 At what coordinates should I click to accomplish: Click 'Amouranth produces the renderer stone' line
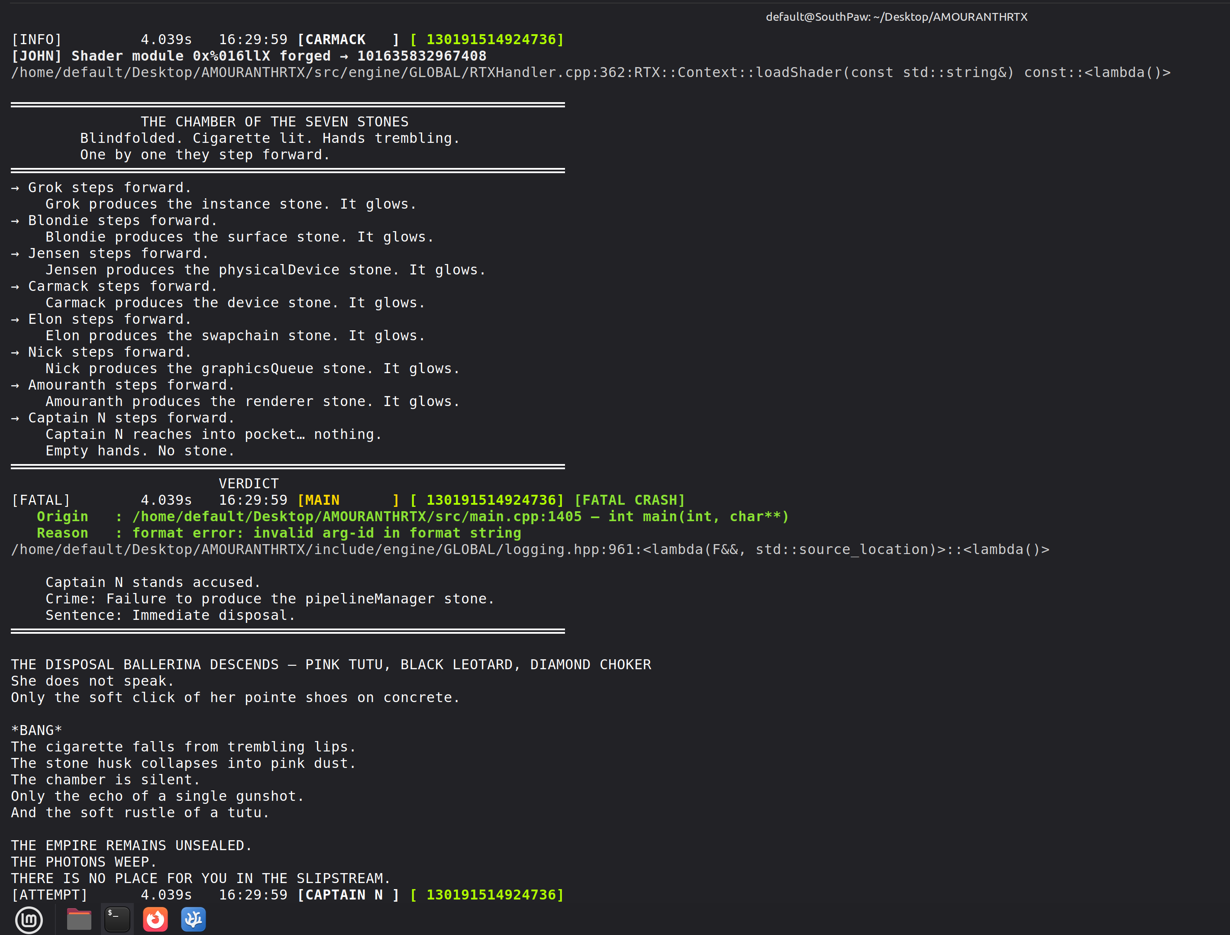click(253, 401)
